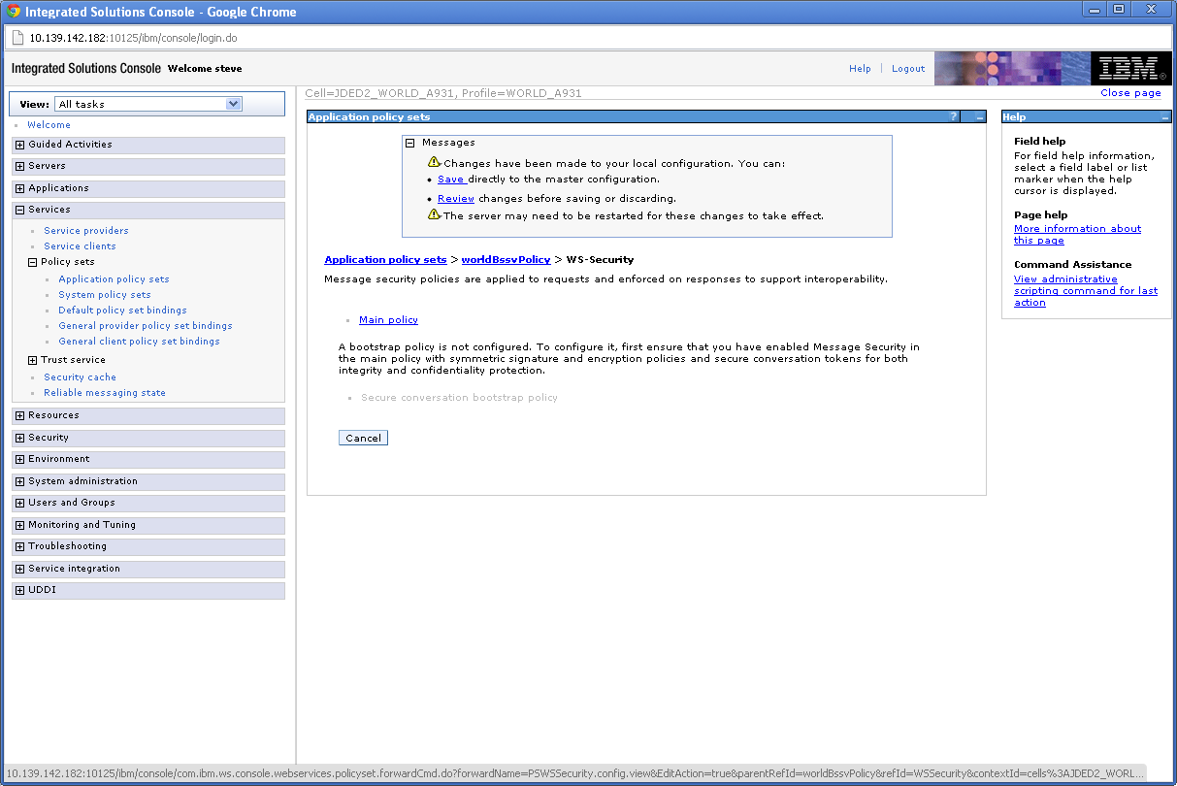Viewport: 1177px width, 786px height.
Task: Expand the Troubleshooting section
Action: coord(19,546)
